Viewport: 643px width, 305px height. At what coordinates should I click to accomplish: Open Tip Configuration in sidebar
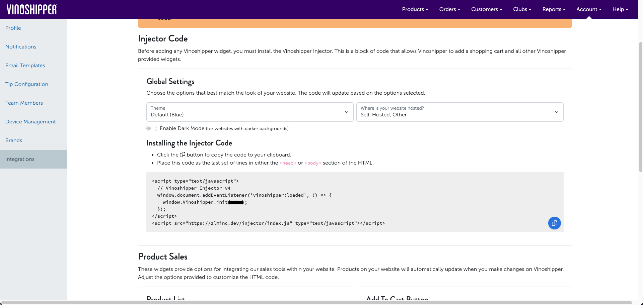(33, 84)
